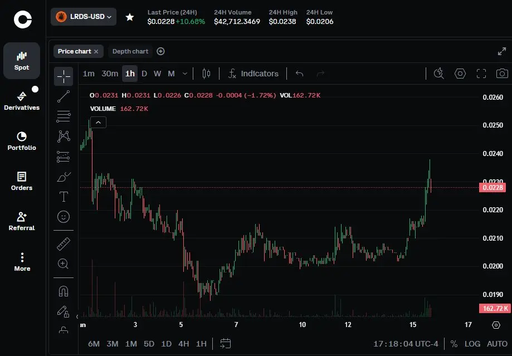This screenshot has height=356, width=512.
Task: Switch to the Depth chart tab
Action: click(x=130, y=51)
